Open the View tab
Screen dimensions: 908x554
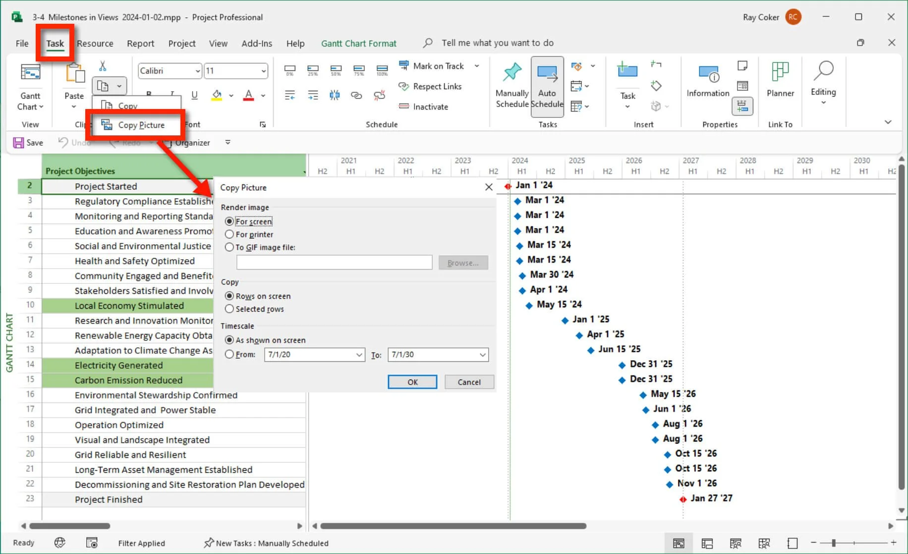[218, 43]
